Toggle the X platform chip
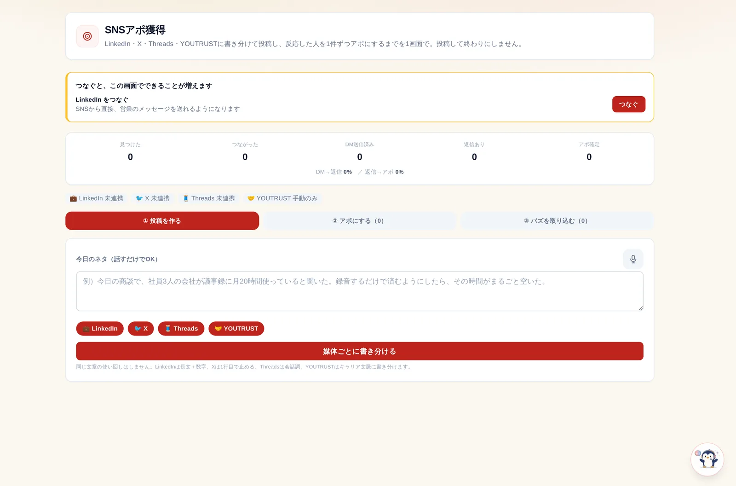Viewport: 736px width, 486px height. pyautogui.click(x=141, y=329)
